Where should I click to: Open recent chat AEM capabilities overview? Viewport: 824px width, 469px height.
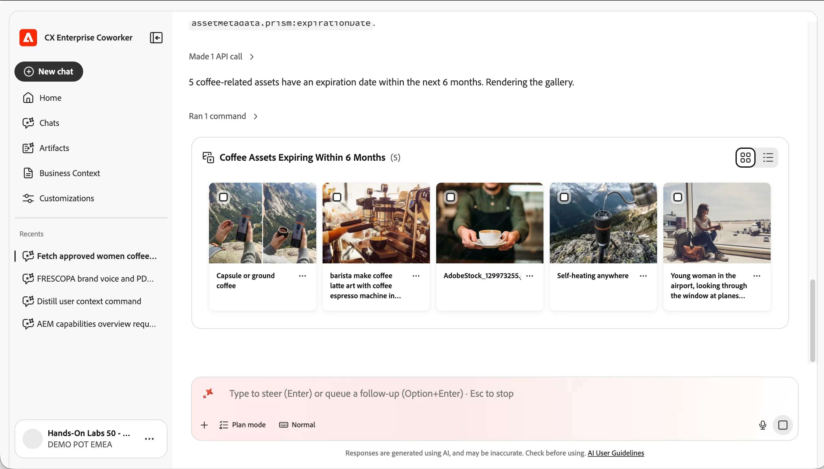click(91, 324)
